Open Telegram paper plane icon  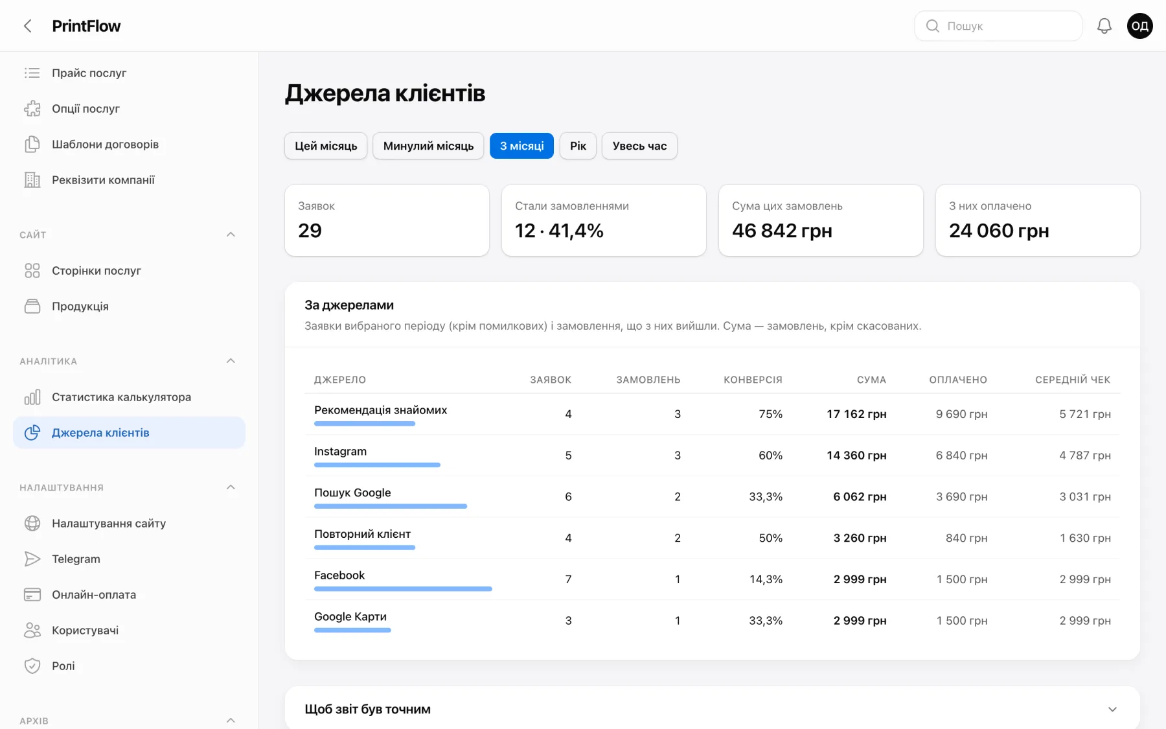[32, 559]
